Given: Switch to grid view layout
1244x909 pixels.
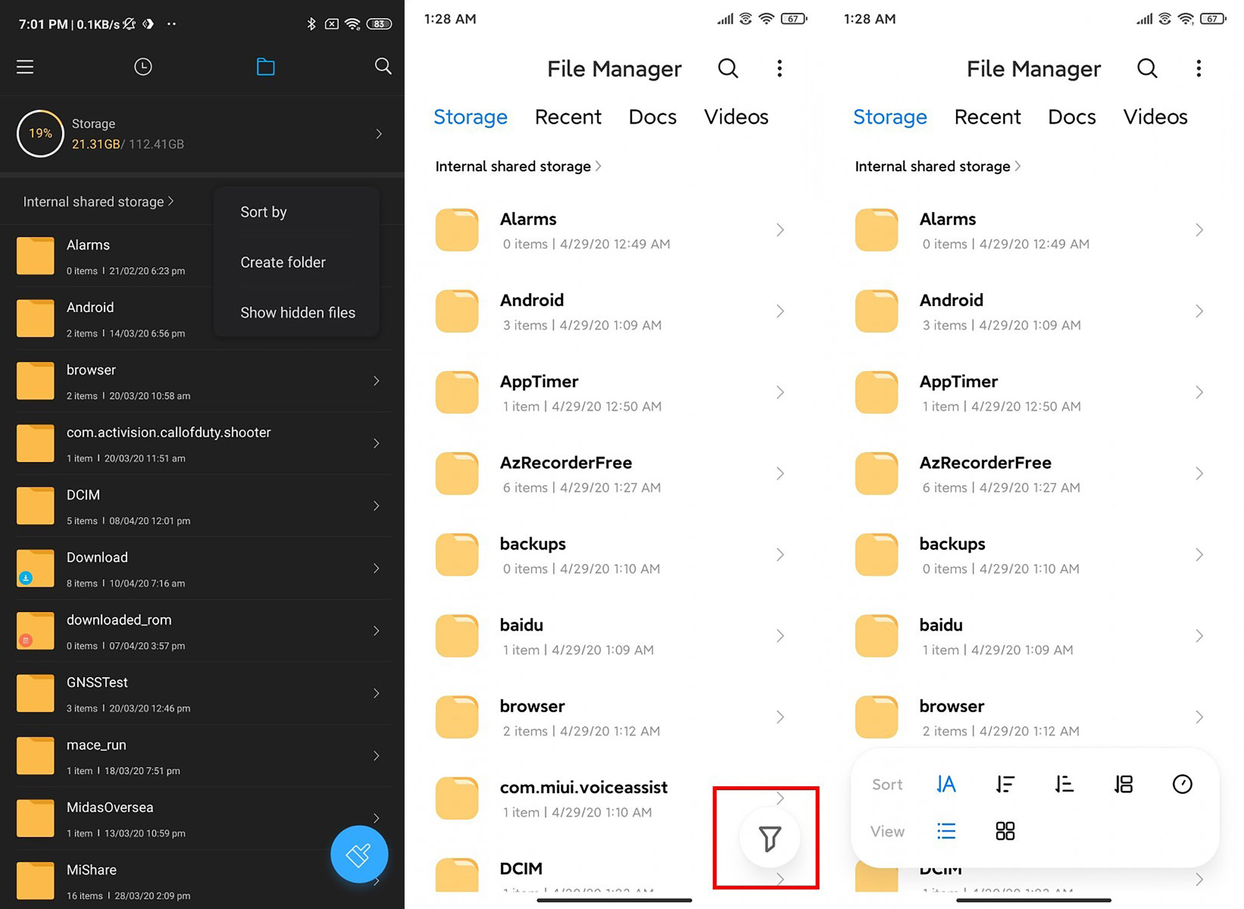Looking at the screenshot, I should click(x=1005, y=831).
